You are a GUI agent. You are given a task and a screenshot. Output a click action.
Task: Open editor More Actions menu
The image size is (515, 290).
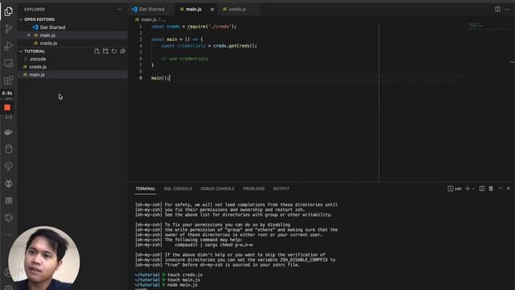click(x=507, y=9)
